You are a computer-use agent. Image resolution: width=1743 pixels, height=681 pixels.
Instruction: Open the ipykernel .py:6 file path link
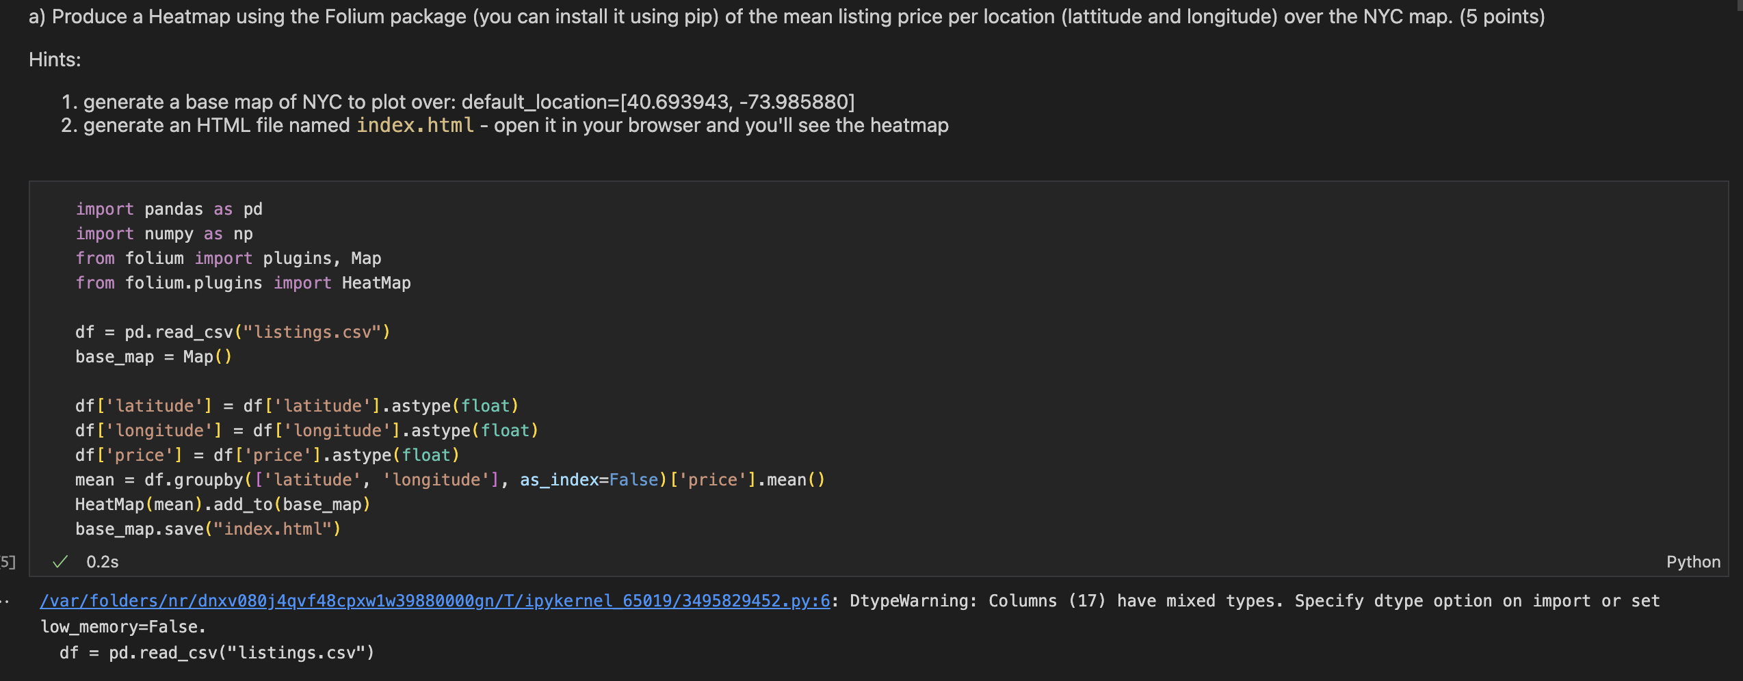click(x=435, y=601)
